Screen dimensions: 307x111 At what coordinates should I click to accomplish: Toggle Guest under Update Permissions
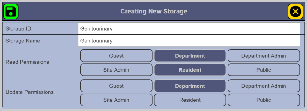[116, 86]
